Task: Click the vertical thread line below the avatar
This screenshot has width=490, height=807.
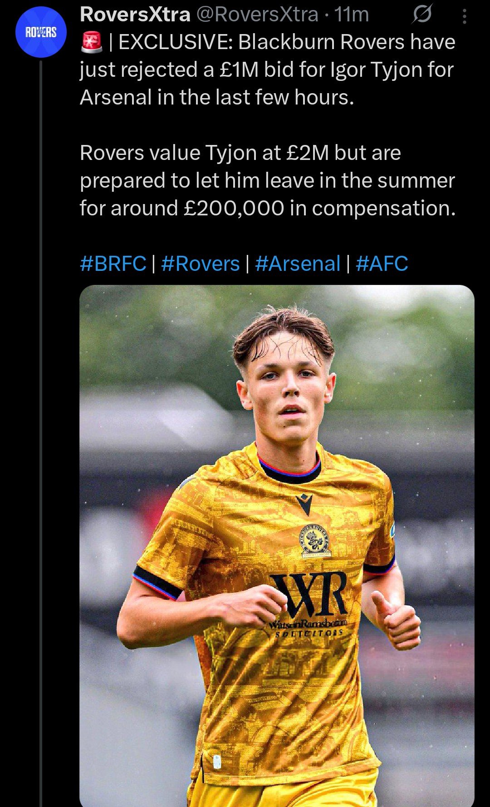Action: click(x=41, y=409)
